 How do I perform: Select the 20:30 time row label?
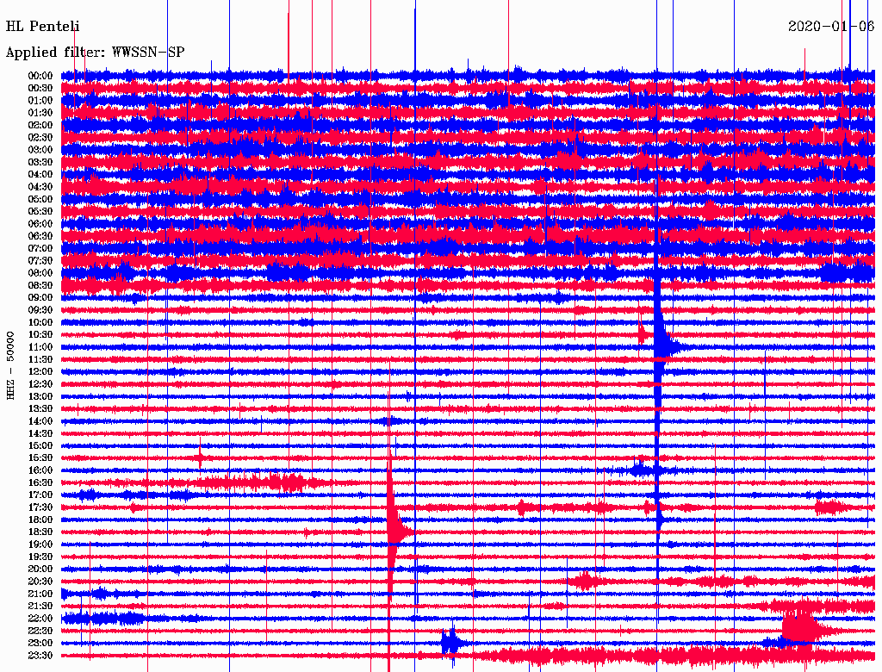click(40, 582)
